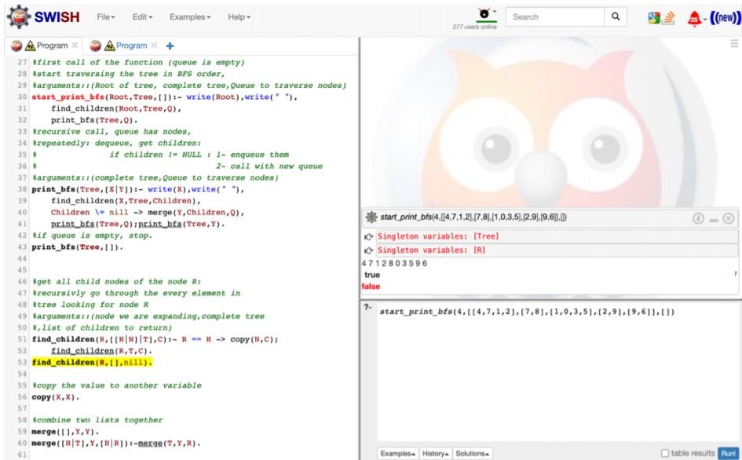This screenshot has height=460, width=742.
Task: Close the second Program tab
Action: tap(154, 46)
